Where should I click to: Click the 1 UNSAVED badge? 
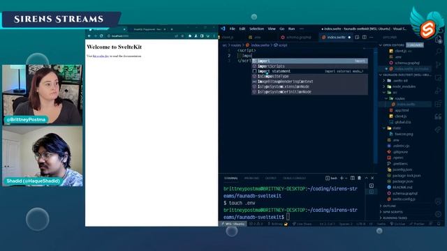point(415,45)
